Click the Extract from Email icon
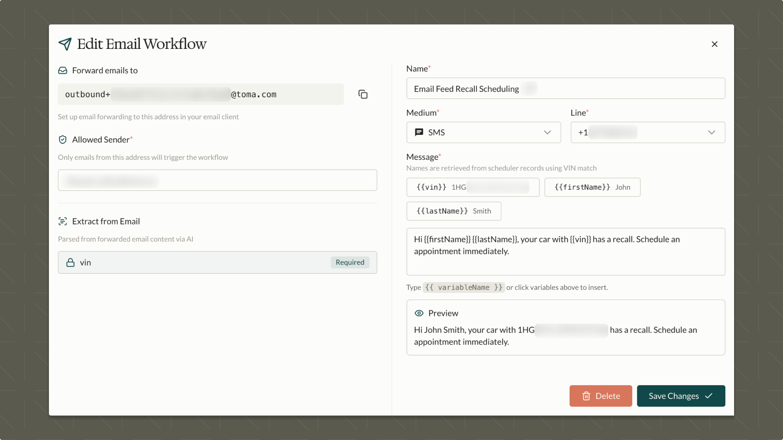The image size is (783, 440). (x=63, y=221)
